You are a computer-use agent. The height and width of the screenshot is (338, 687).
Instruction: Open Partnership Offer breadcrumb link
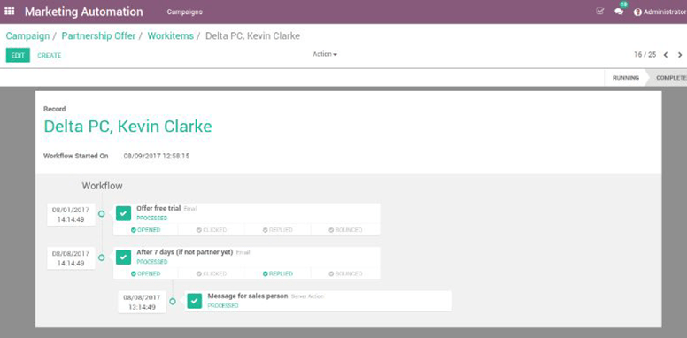98,36
